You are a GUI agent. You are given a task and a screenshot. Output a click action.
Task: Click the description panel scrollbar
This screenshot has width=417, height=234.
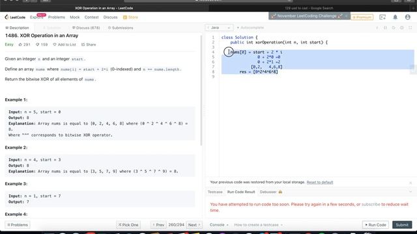[201, 90]
